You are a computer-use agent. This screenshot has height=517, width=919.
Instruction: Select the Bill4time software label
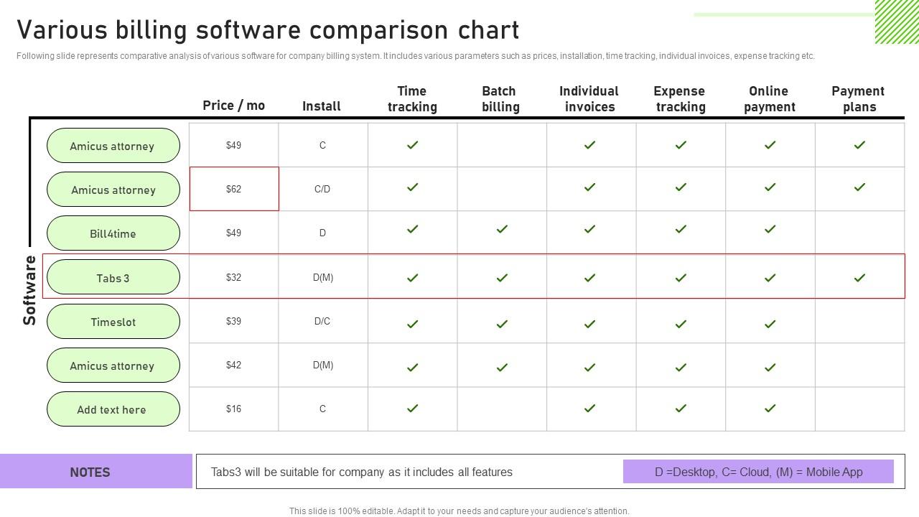pyautogui.click(x=113, y=233)
